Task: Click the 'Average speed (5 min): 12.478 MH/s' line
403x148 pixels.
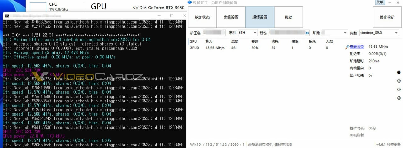Action: [46, 53]
